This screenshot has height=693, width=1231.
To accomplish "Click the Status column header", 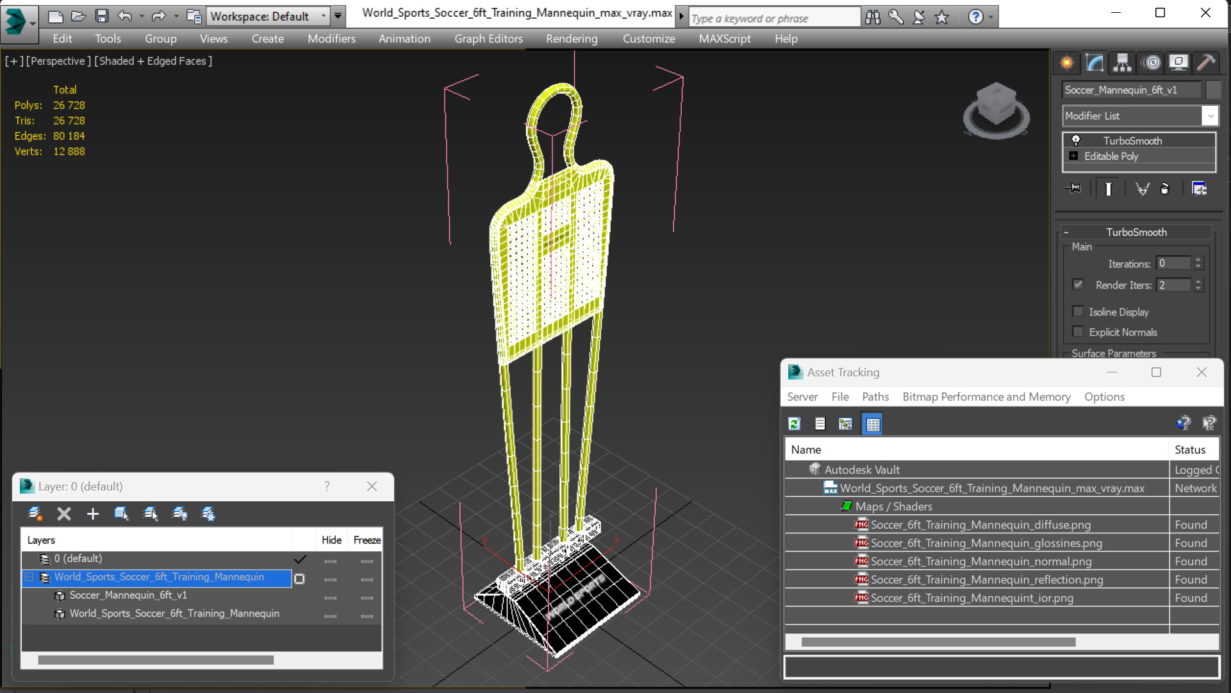I will click(x=1194, y=449).
